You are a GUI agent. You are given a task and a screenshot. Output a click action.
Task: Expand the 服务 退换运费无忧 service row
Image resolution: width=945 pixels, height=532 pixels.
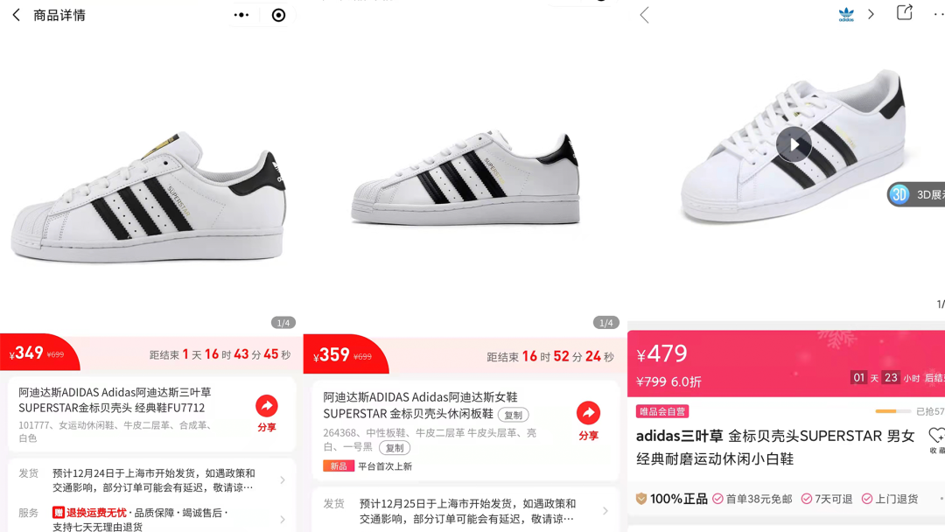[151, 519]
